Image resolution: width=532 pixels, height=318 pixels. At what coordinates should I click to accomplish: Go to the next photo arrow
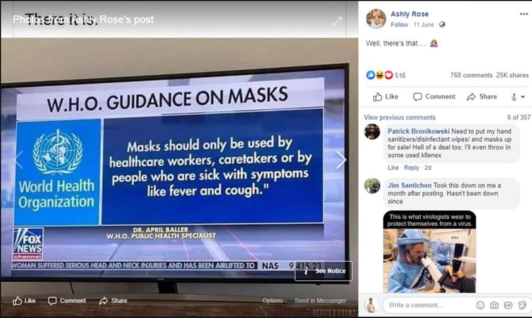341,160
